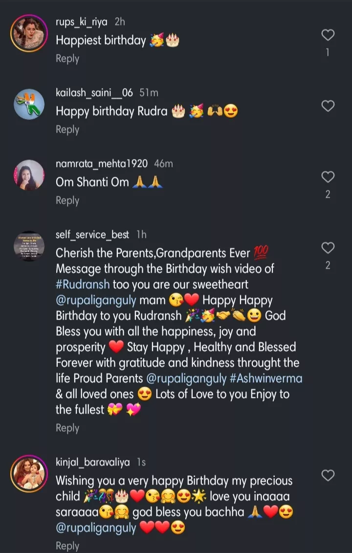Screen dimensions: 352x553
Task: Open the namrata_mehta1920 username
Action: point(102,164)
